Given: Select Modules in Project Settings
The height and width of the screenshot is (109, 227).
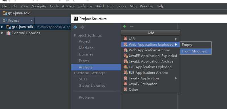Looking at the screenshot, I should point(86,48).
